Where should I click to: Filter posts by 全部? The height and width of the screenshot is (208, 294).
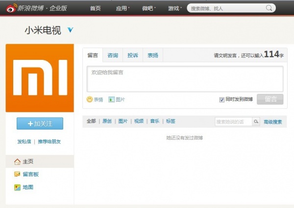click(91, 121)
